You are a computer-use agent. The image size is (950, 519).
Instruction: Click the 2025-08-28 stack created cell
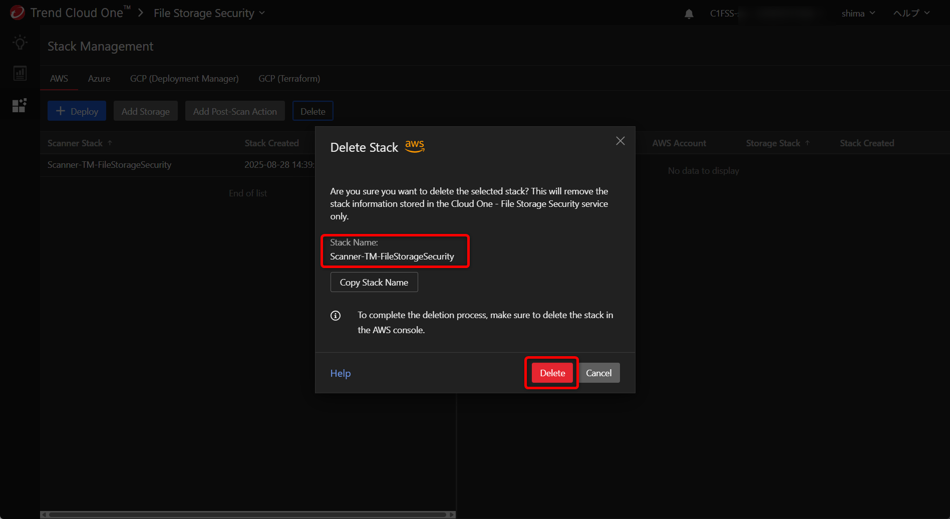click(279, 165)
